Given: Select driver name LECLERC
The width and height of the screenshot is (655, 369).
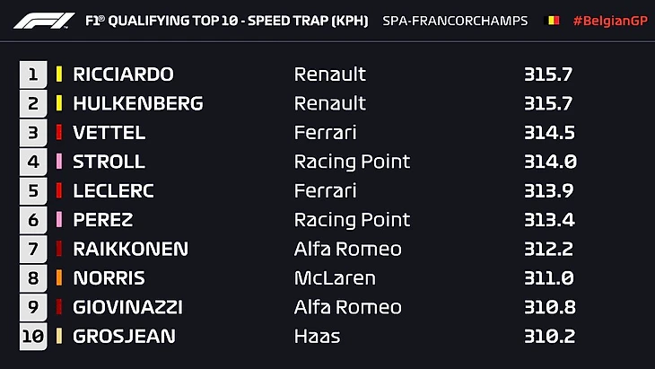Looking at the screenshot, I should [x=113, y=190].
